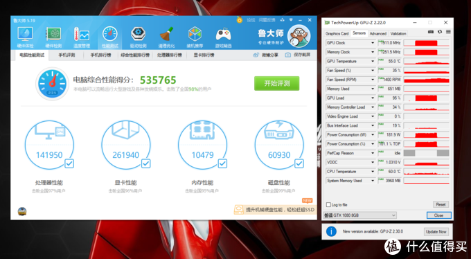Open 清理优化 cleanup broom icon

click(x=166, y=37)
